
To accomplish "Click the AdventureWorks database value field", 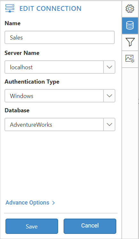I will [54, 124].
